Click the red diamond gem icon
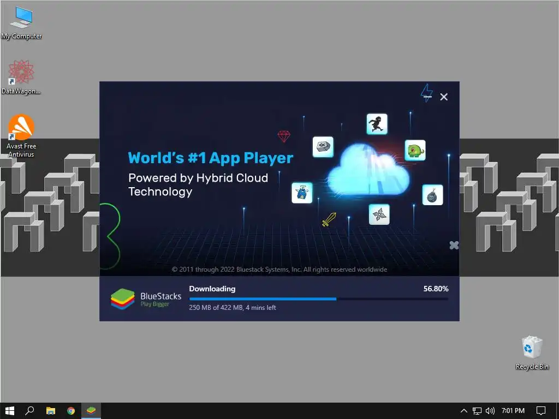559x419 pixels. [x=284, y=136]
